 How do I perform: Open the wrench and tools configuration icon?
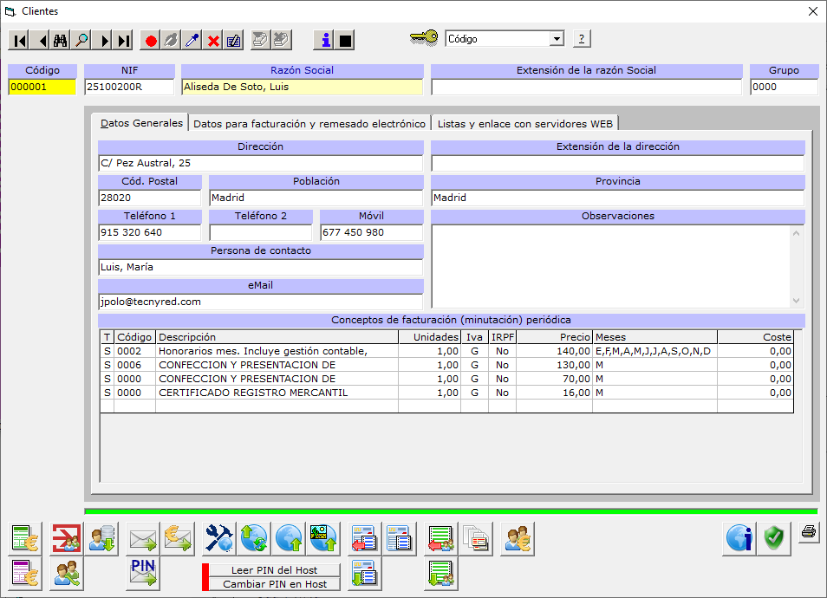coord(219,539)
